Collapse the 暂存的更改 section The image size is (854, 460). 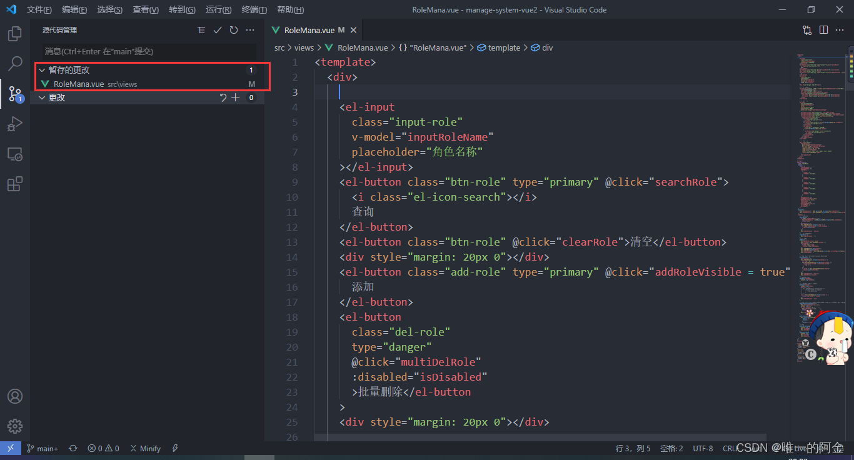coord(42,70)
